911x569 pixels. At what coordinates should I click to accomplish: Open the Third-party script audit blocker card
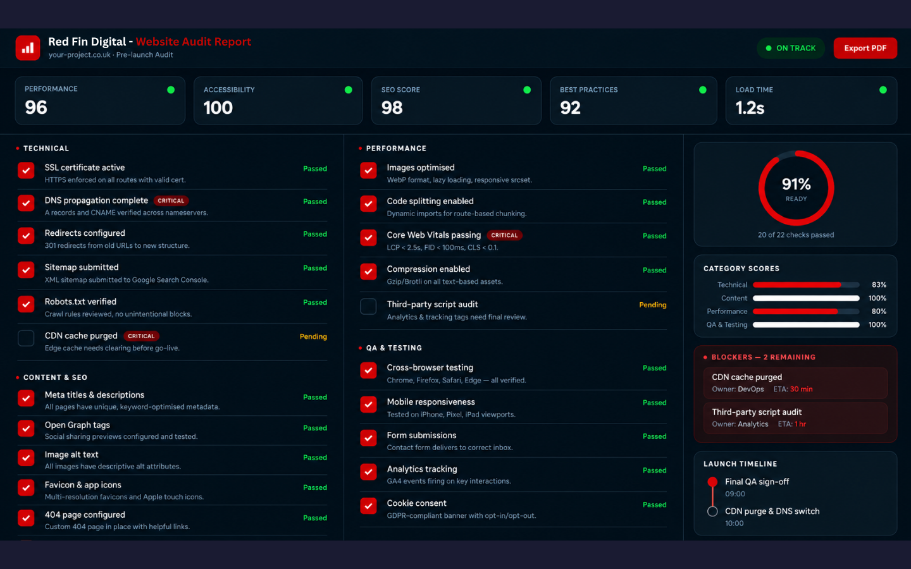click(795, 417)
